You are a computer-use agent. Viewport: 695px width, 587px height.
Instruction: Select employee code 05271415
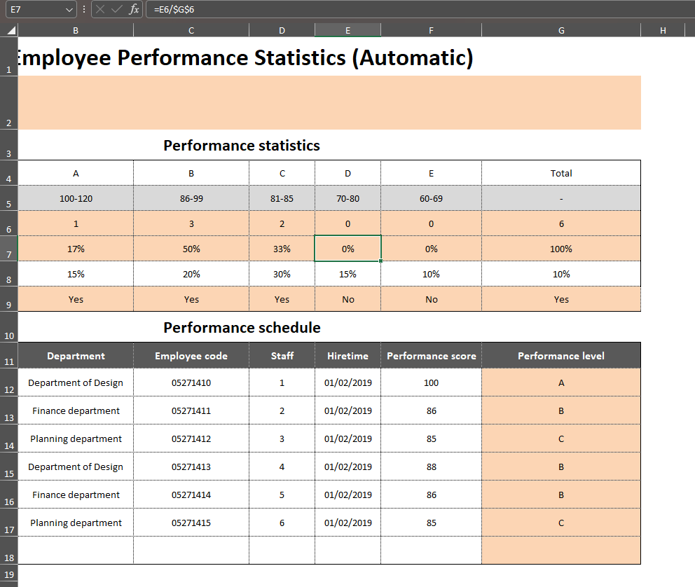(x=191, y=523)
